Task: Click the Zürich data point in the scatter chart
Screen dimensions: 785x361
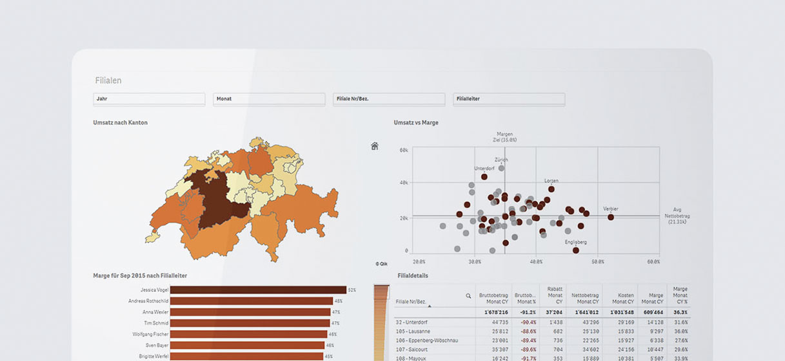Action: (x=501, y=168)
